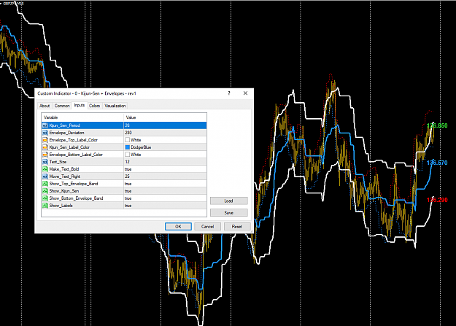Click the Kijun_Sen_Label_Color row icon
The image size is (456, 326).
[45, 147]
